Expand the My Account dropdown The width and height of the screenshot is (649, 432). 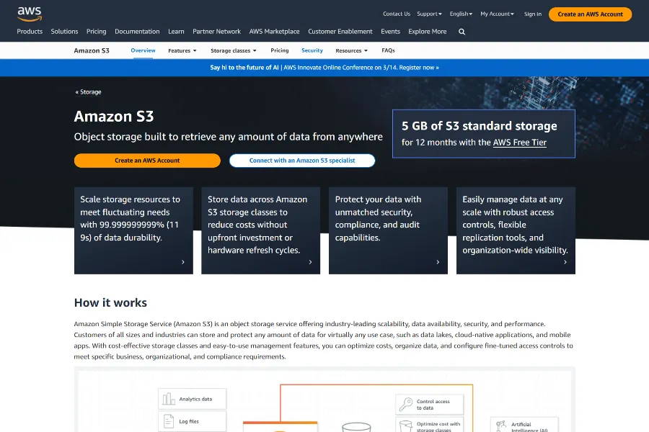point(498,14)
